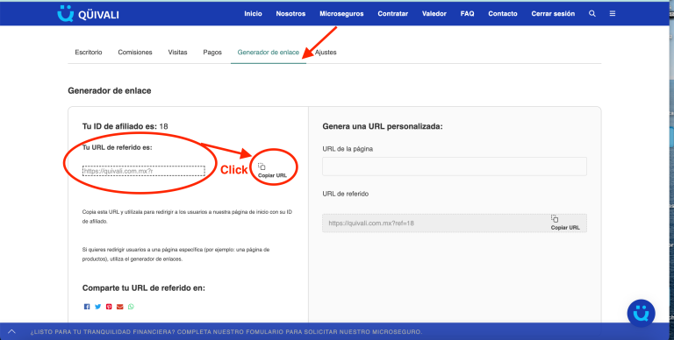Screen dimensions: 674x340
Task: Open the search magnifier icon
Action: [592, 14]
